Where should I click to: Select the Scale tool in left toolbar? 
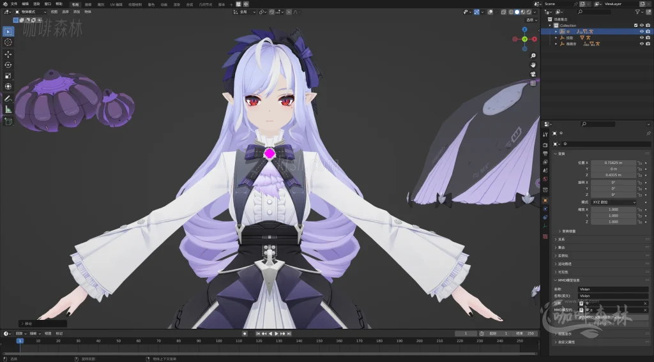pos(8,75)
